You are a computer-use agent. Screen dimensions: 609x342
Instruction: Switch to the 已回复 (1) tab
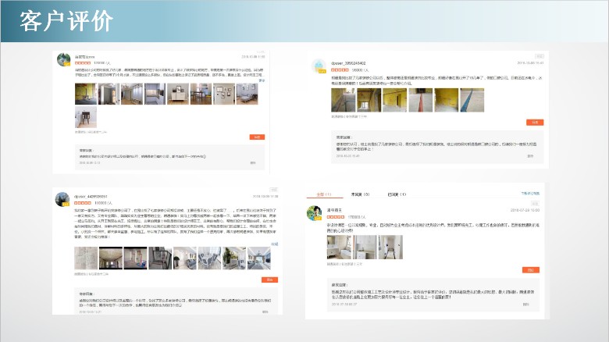(397, 194)
